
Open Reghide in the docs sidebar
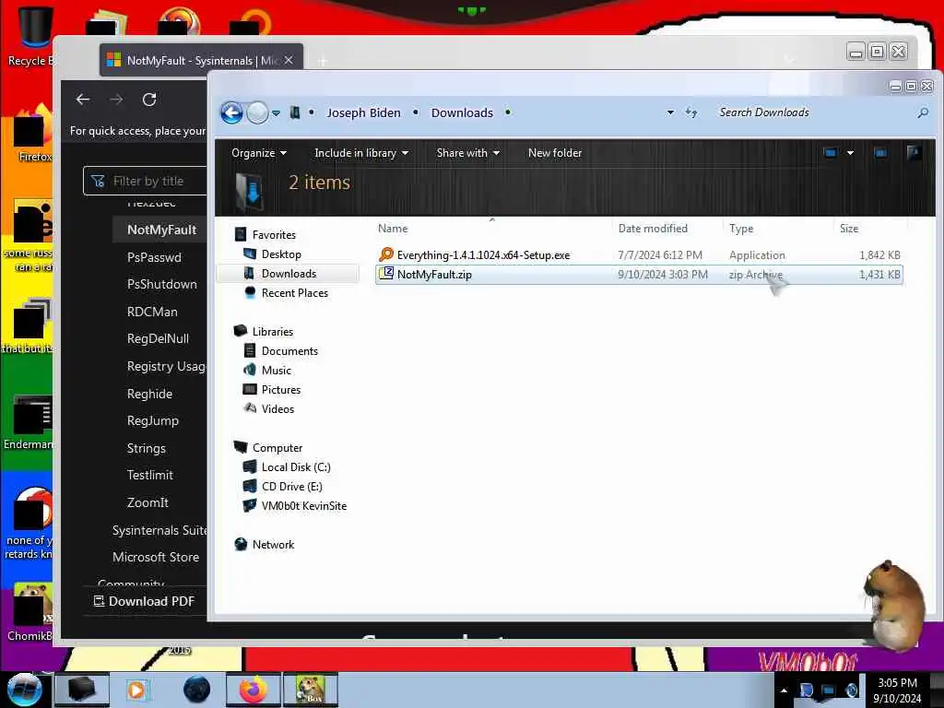[x=149, y=394]
